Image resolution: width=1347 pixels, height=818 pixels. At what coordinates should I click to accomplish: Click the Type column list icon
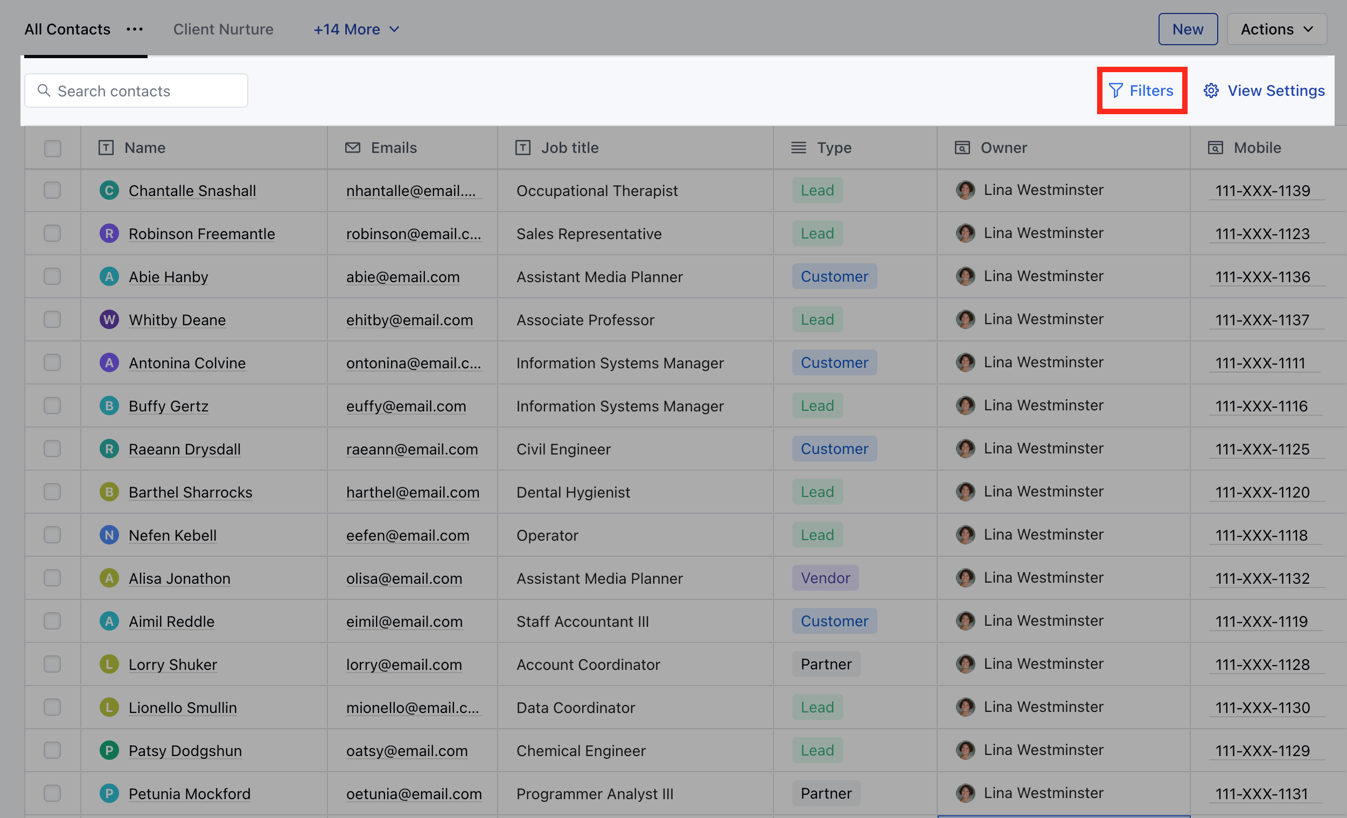[x=798, y=148]
